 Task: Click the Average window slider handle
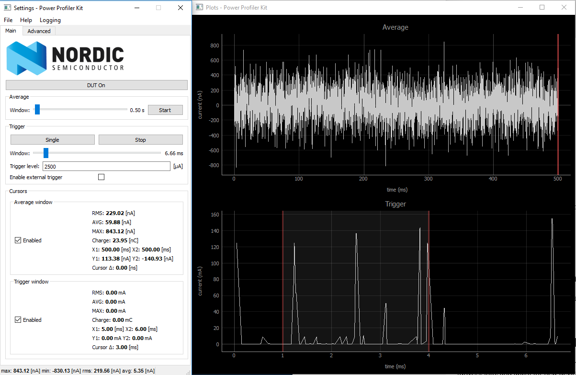point(37,110)
